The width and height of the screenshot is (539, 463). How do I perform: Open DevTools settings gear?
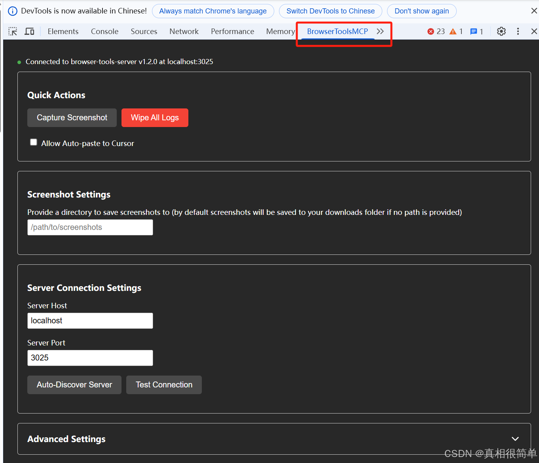coord(501,31)
